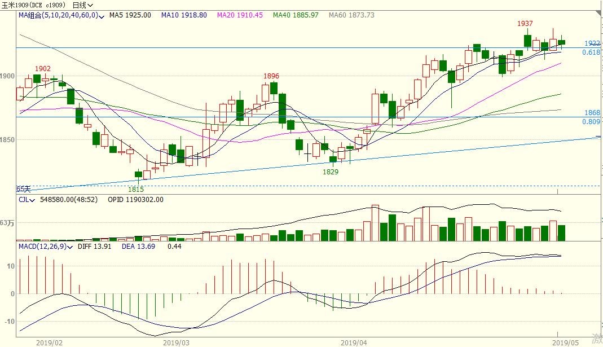Image resolution: width=603 pixels, height=347 pixels.
Task: Expand the MA组合 indicator dropdown
Action: [x=102, y=16]
